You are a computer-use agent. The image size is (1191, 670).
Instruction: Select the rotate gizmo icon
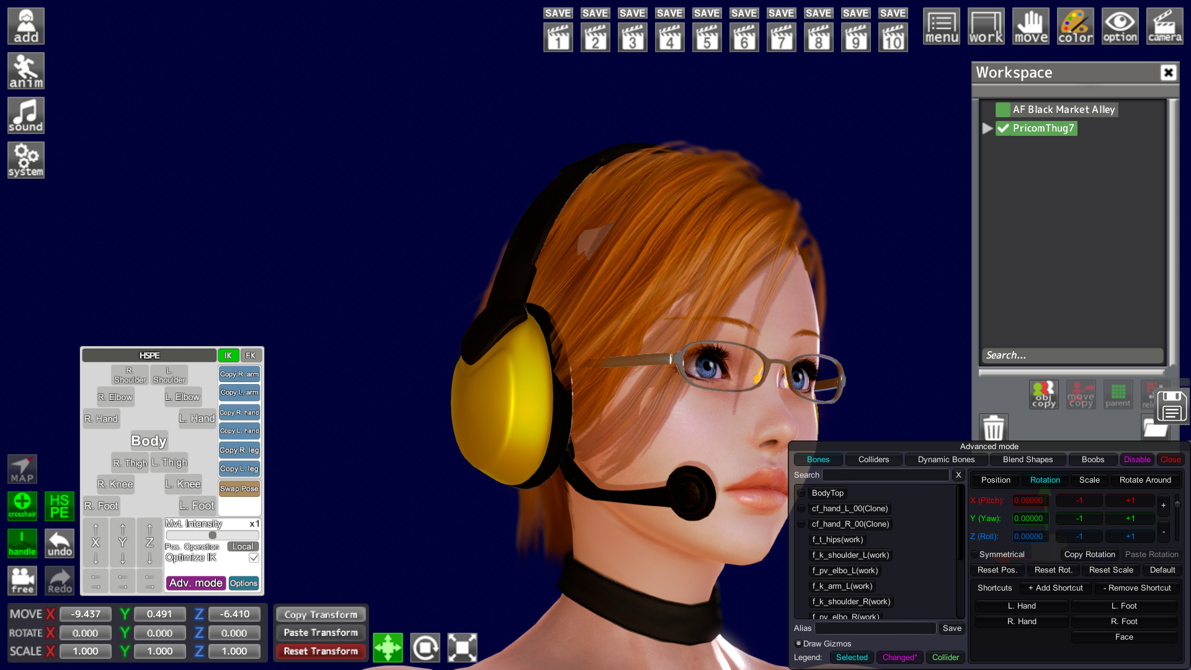[425, 648]
